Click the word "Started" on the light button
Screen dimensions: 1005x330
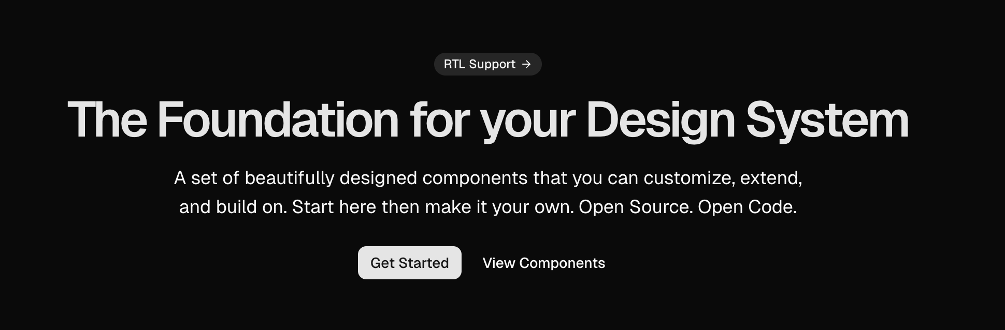click(424, 263)
